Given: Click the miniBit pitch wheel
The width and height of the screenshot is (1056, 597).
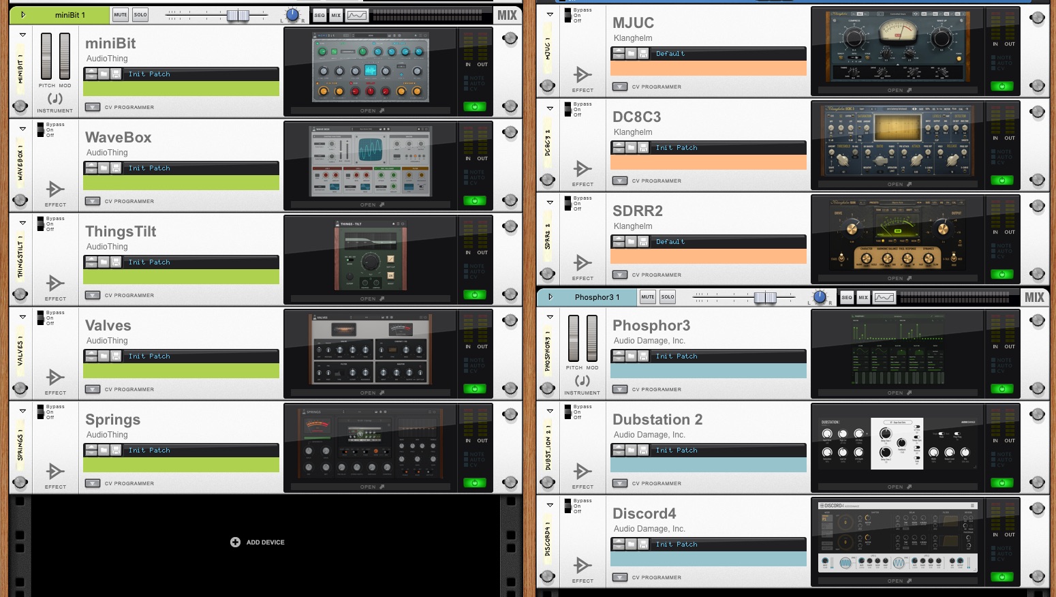Looking at the screenshot, I should point(46,56).
